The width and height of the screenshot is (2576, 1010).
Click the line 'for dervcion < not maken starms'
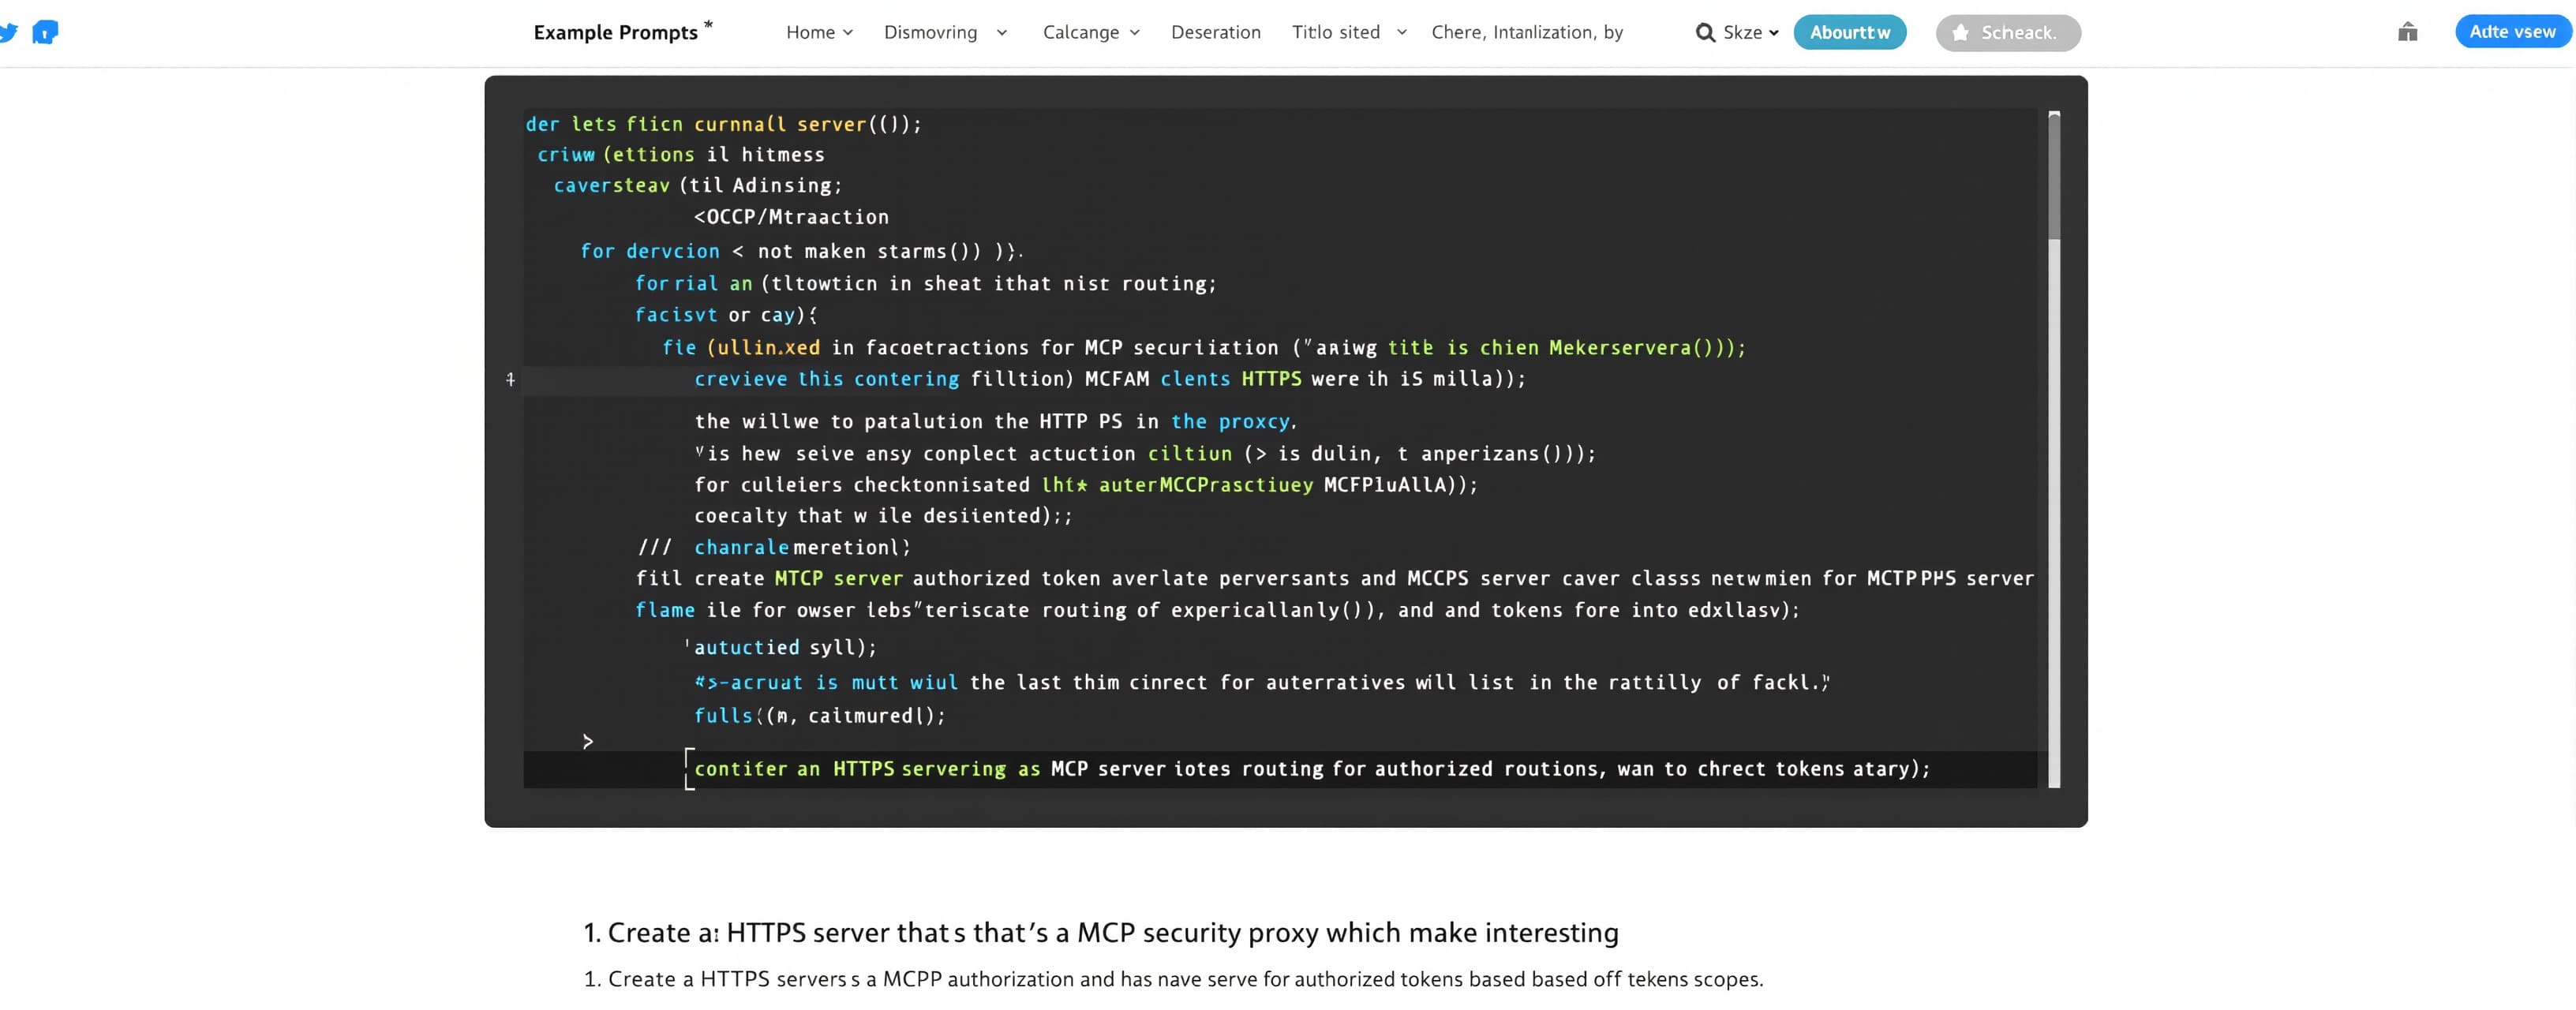click(800, 251)
